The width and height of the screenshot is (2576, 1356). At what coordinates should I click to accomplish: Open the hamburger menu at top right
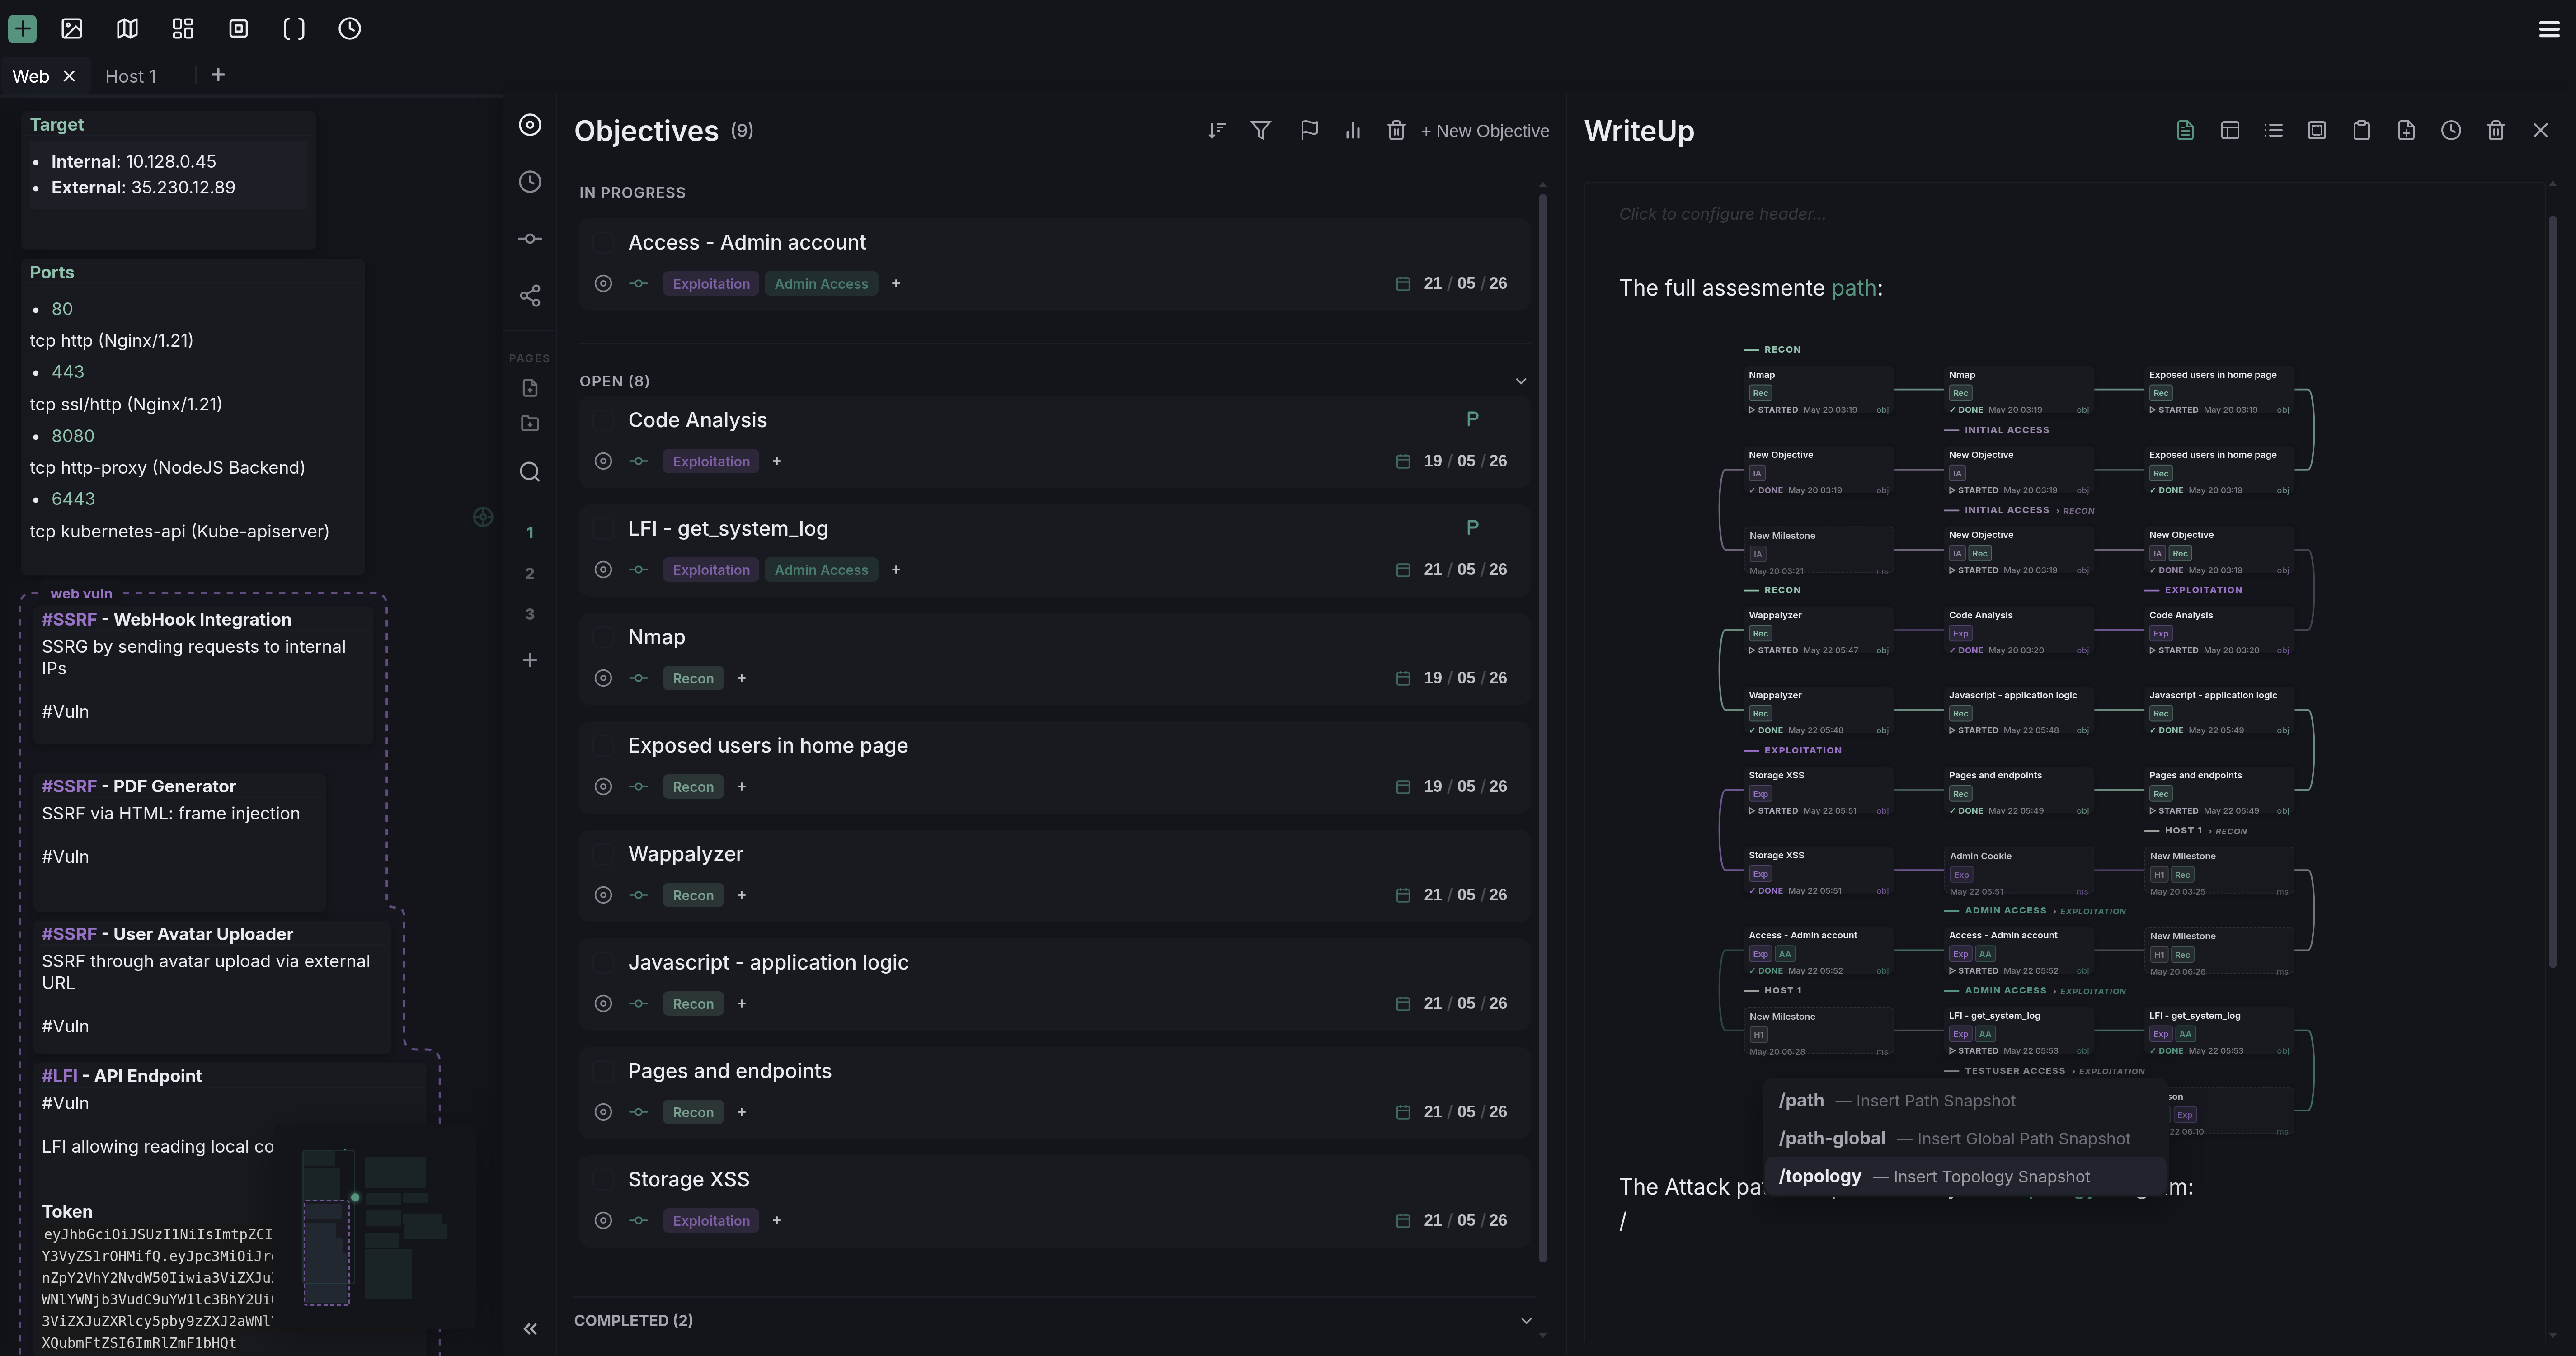[x=2549, y=29]
